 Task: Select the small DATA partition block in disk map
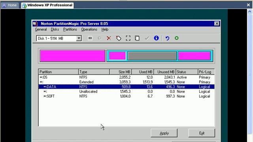pos(117,56)
